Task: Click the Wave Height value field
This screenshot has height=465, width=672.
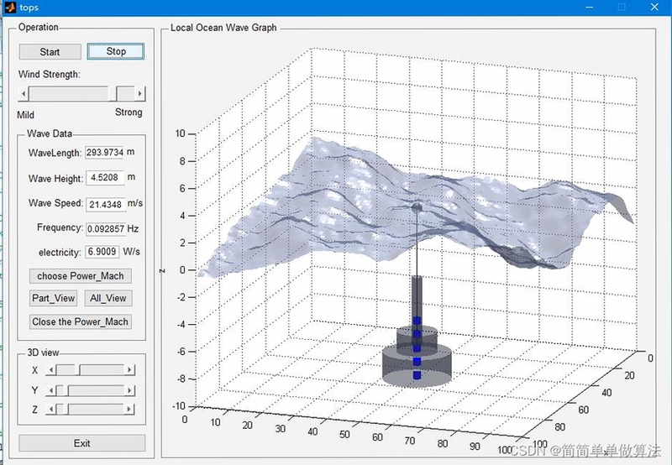Action: (105, 178)
